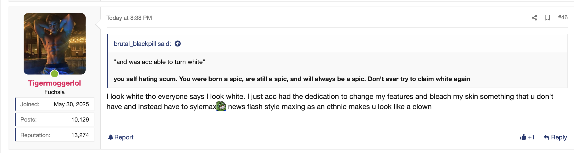Click the "Today at 8:38 PM" timestamp
The image size is (578, 153).
(129, 18)
